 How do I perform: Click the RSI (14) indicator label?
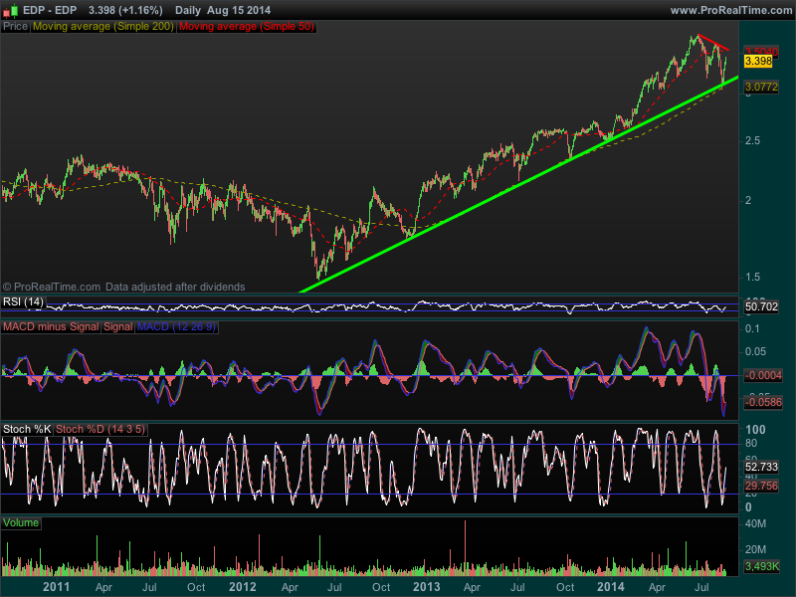(x=23, y=302)
